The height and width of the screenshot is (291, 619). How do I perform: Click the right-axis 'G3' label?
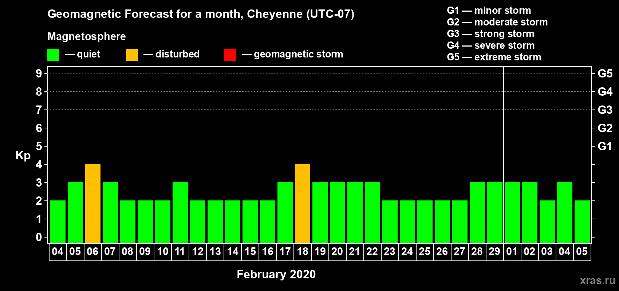[605, 110]
